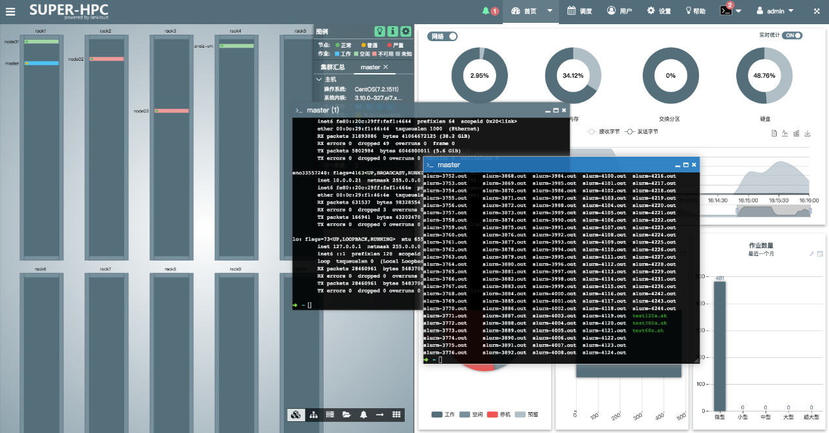This screenshot has width=829, height=433.
Task: Open the folder icon in bottom toolbar
Action: click(x=347, y=415)
